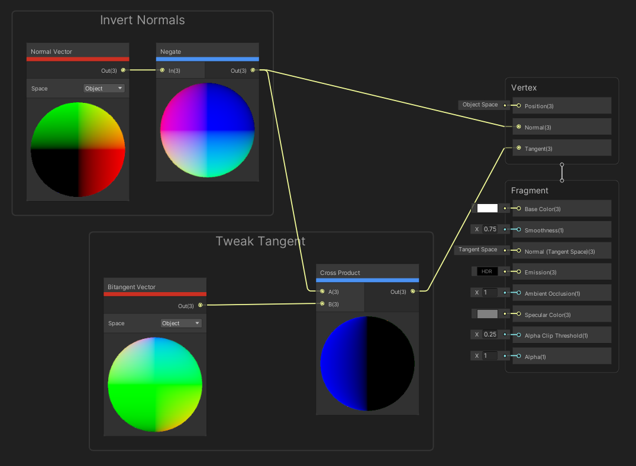Click the Out(3) port on Normal Vector node
Screen dimensions: 636x466
pos(122,70)
